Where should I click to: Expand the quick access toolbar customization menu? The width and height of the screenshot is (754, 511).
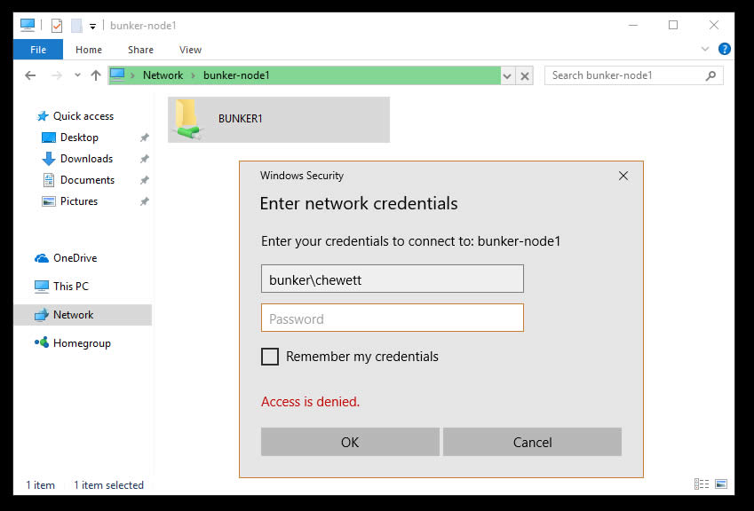click(91, 25)
